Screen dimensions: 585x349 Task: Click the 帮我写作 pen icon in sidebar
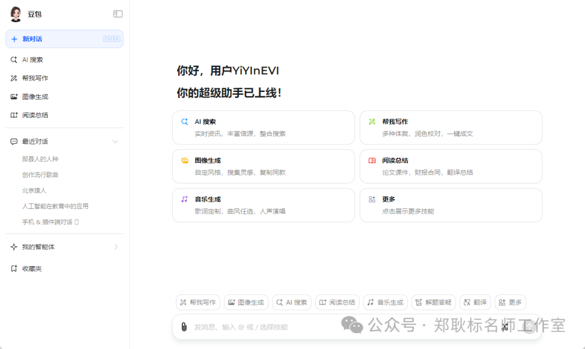(14, 78)
